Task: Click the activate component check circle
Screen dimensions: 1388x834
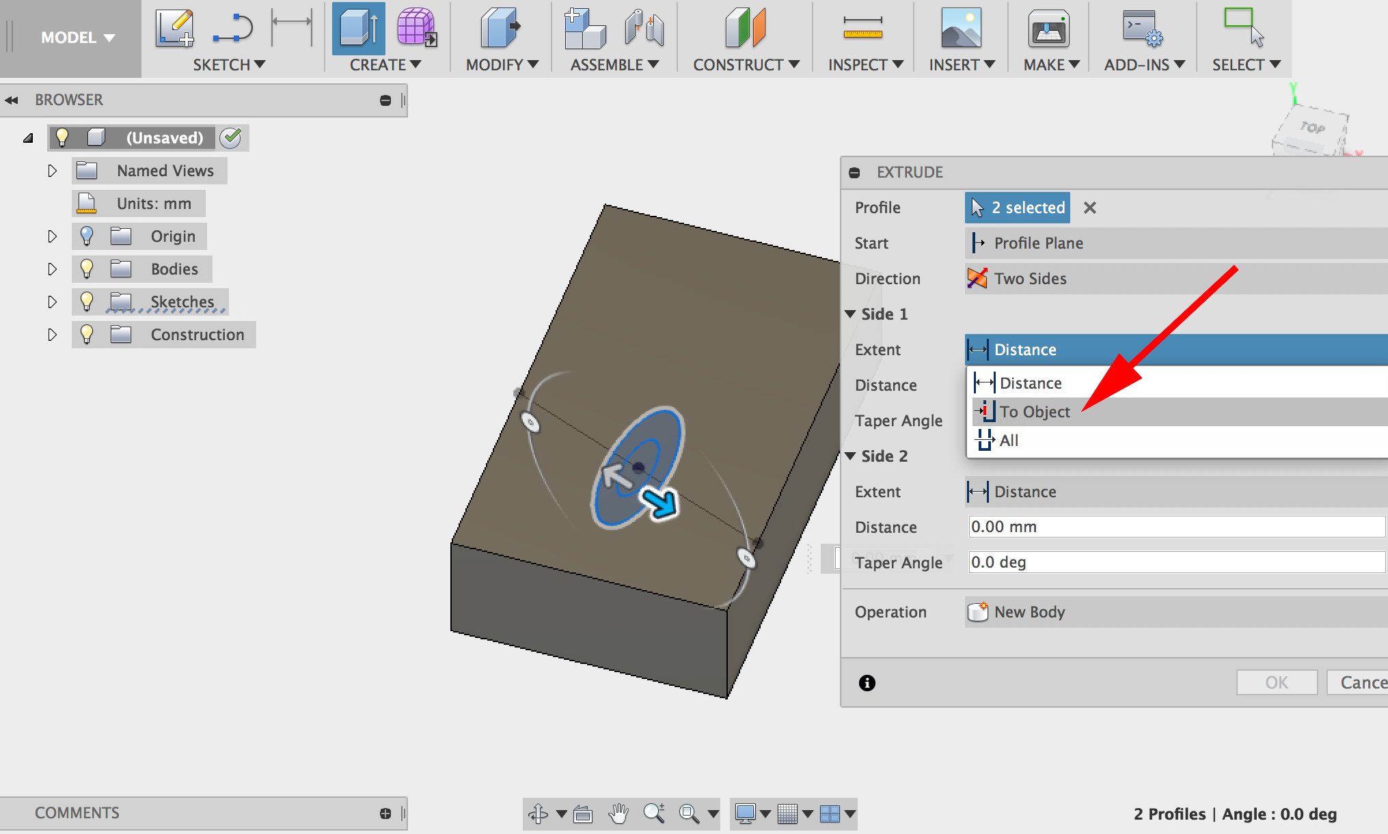Action: [x=231, y=137]
